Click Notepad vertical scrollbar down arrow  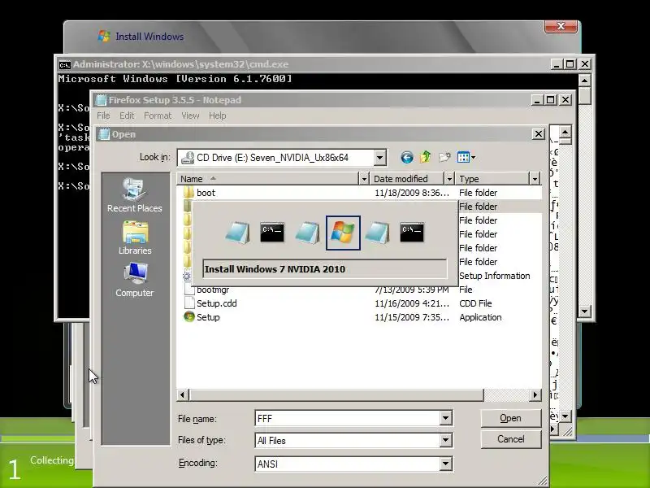click(565, 416)
